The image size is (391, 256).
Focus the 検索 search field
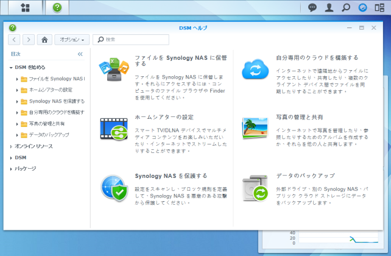(x=131, y=40)
